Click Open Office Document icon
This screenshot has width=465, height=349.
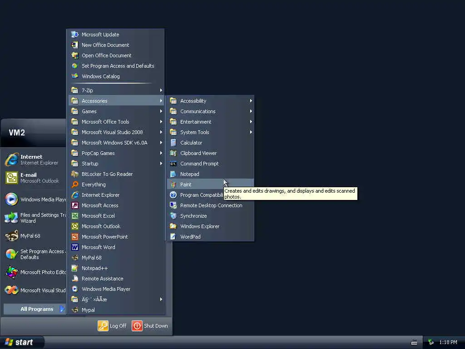click(x=75, y=55)
